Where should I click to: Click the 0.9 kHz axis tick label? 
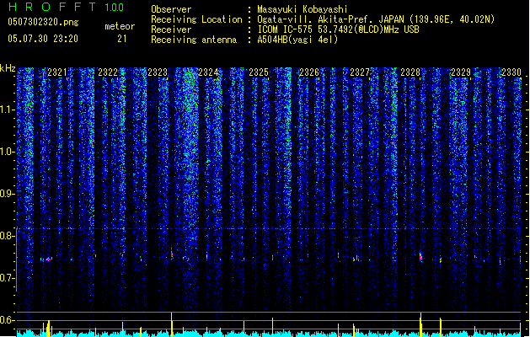click(8, 194)
